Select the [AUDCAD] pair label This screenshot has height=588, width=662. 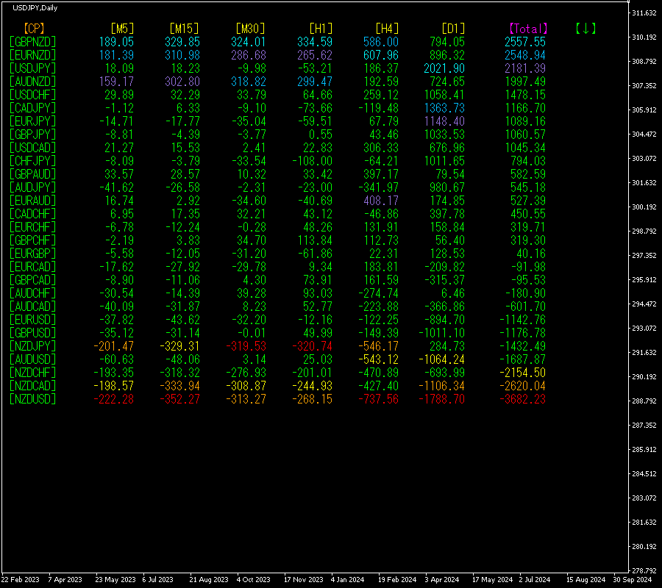(x=32, y=306)
